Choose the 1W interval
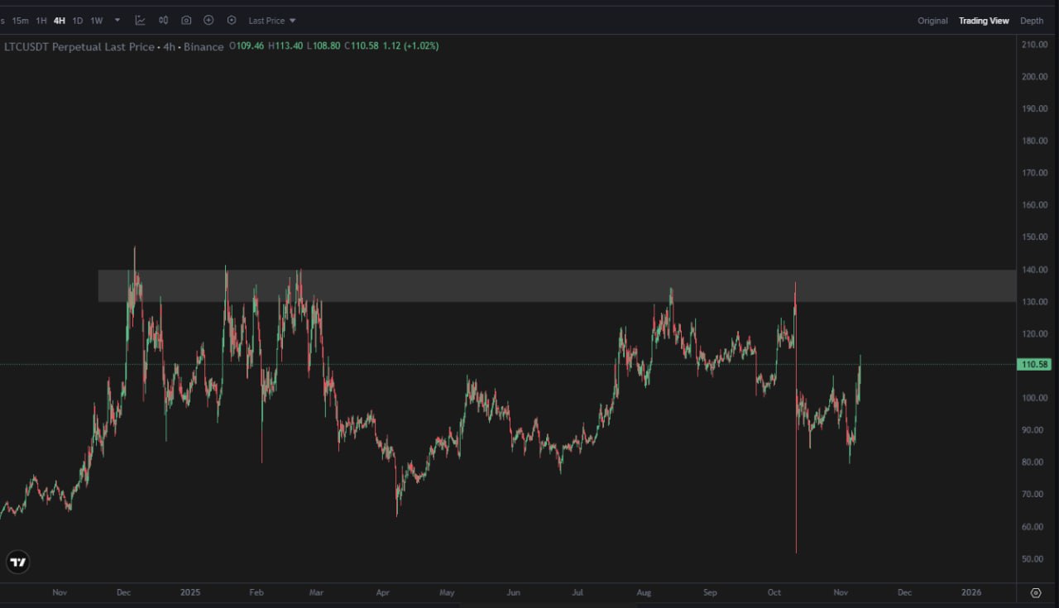Image resolution: width=1059 pixels, height=608 pixels. coord(97,21)
